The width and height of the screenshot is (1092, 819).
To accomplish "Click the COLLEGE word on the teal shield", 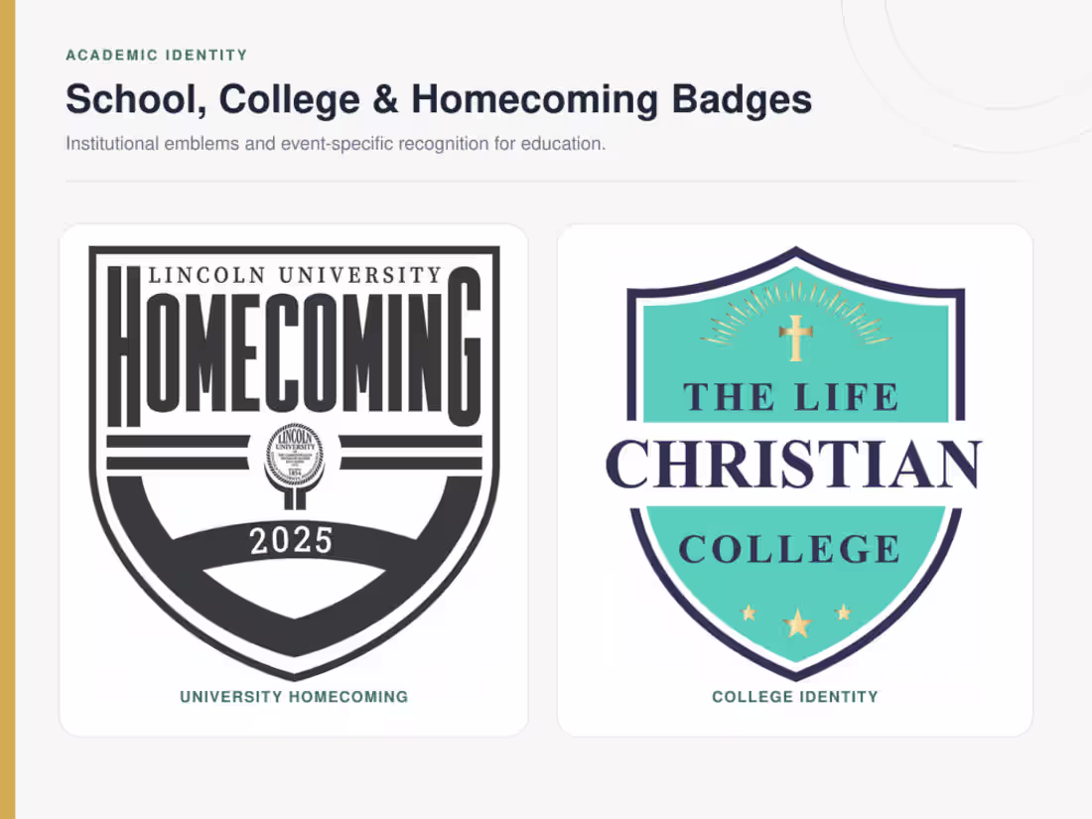I will click(x=790, y=549).
